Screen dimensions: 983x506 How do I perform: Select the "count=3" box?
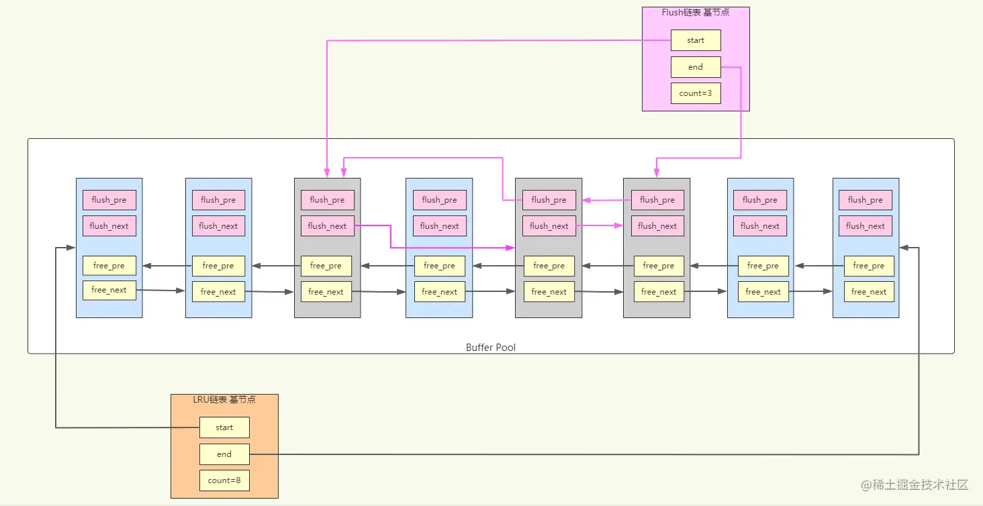tap(696, 93)
